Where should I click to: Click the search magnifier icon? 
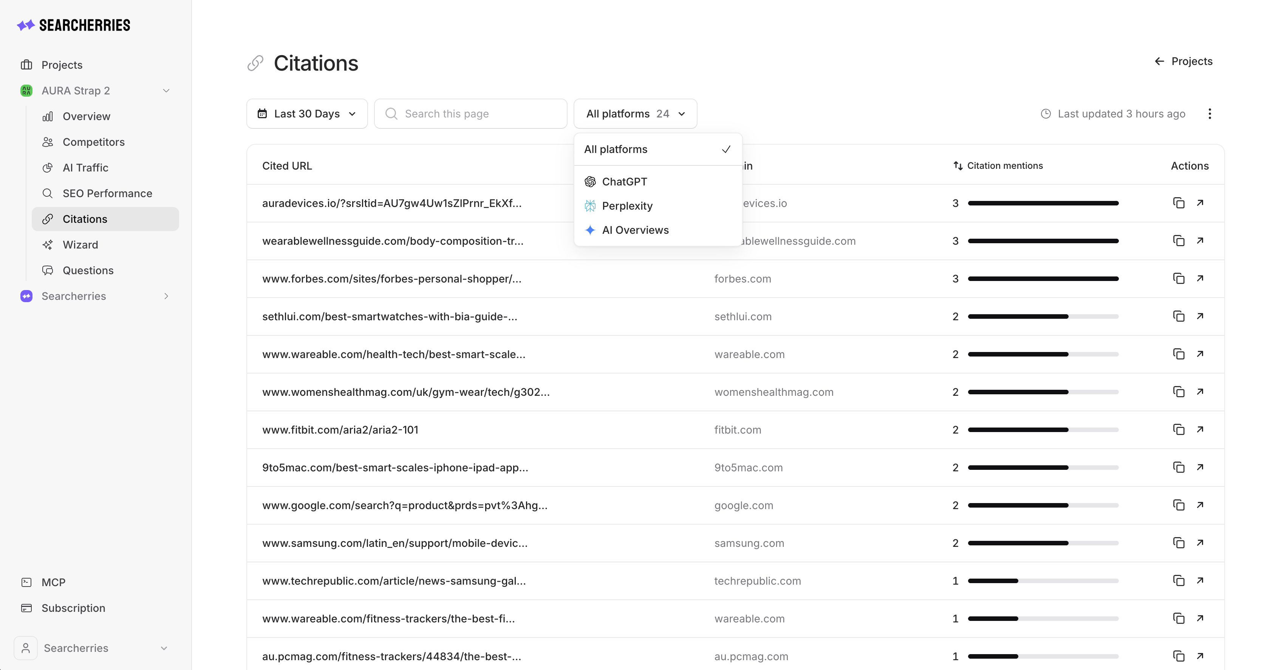click(392, 114)
